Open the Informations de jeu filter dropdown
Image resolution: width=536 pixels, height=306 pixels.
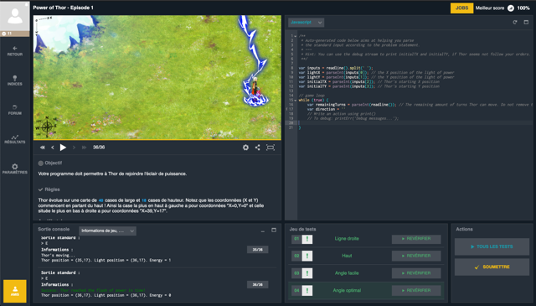click(107, 231)
